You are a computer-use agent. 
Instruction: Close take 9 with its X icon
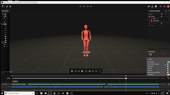(x=166, y=14)
